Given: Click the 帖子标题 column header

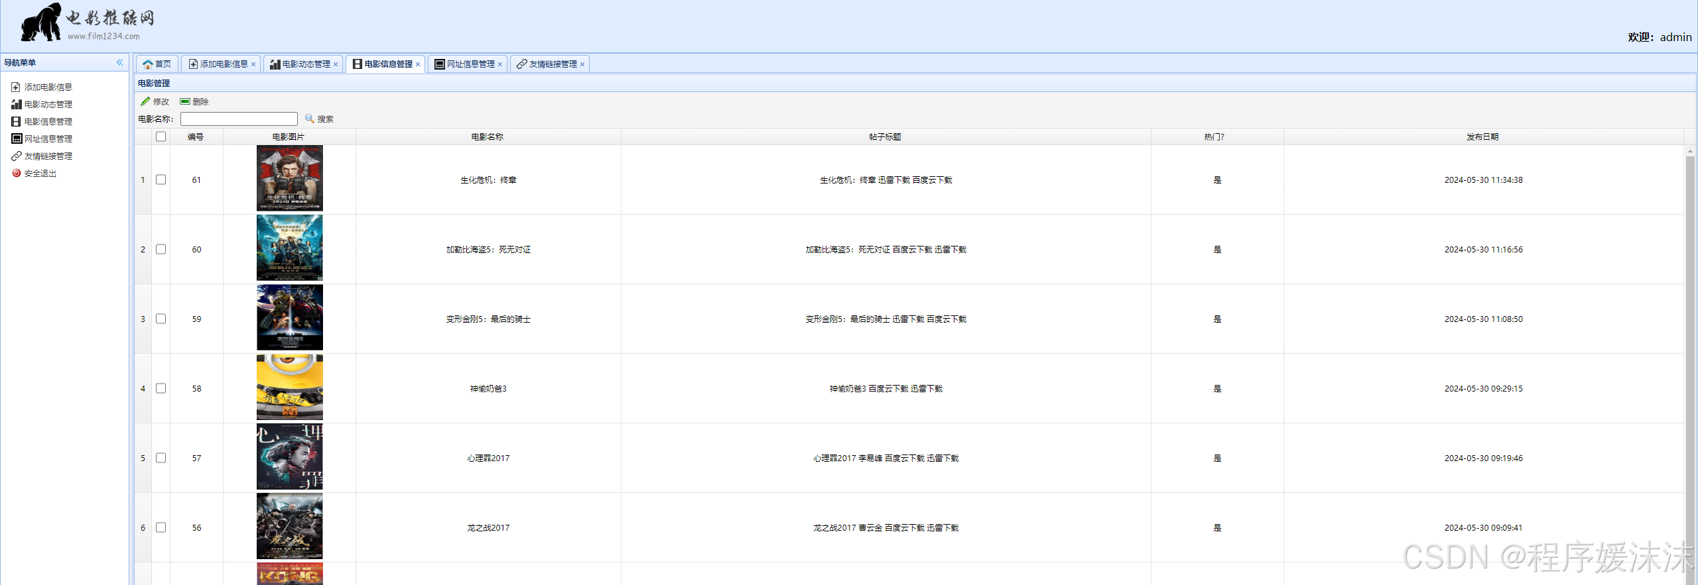Looking at the screenshot, I should (x=885, y=137).
